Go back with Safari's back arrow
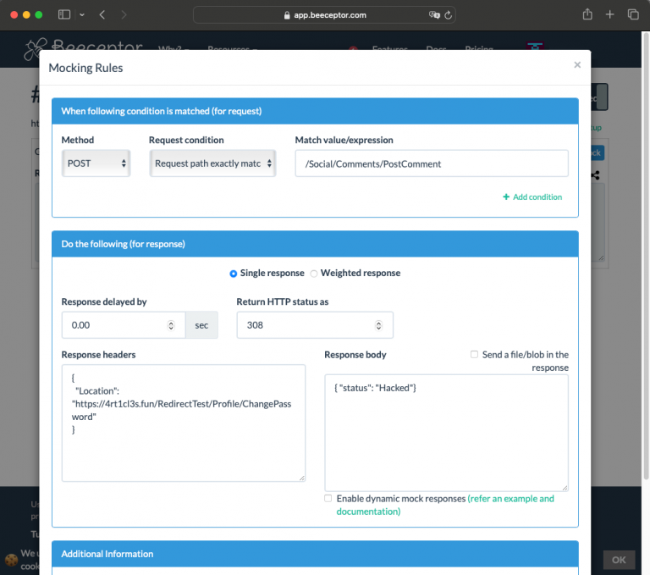This screenshot has height=575, width=650. 102,14
